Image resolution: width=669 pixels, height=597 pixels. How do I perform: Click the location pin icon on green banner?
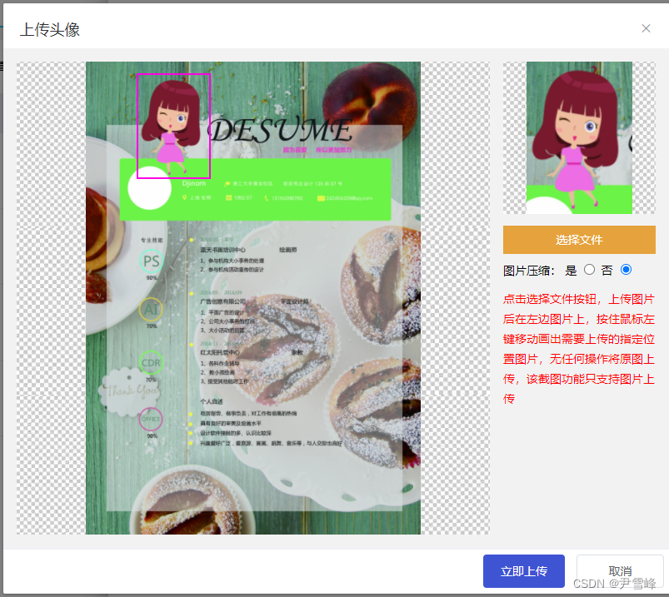click(x=185, y=197)
